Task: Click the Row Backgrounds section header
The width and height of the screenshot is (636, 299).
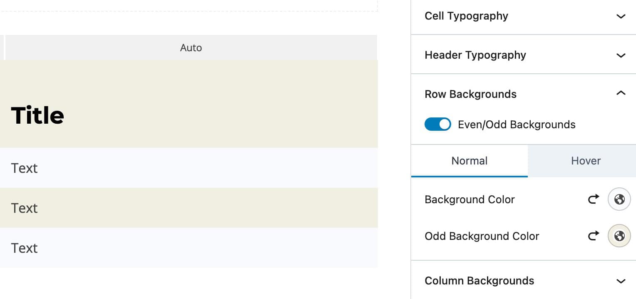Action: 470,94
